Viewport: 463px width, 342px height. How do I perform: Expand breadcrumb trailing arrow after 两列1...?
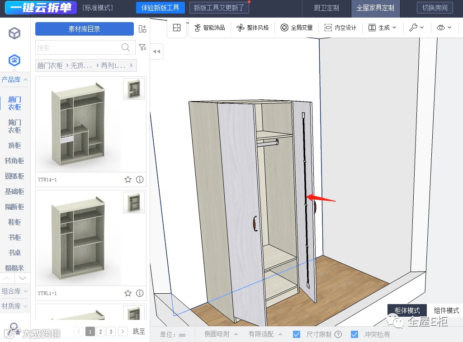coord(131,65)
